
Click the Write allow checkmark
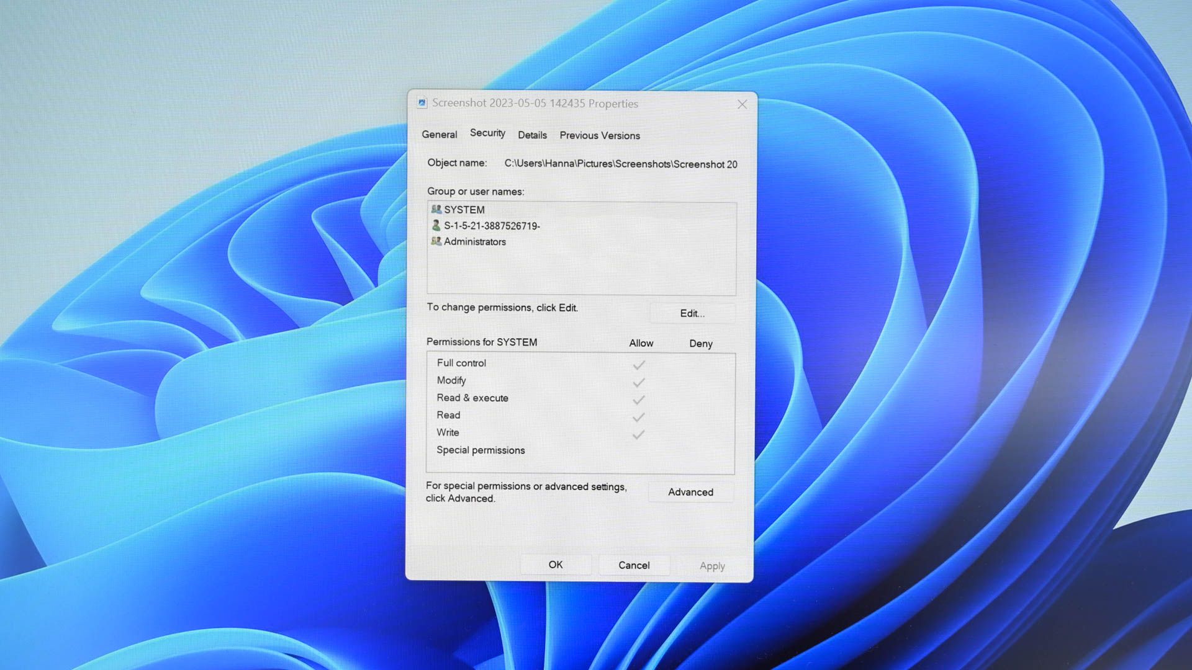pos(638,434)
